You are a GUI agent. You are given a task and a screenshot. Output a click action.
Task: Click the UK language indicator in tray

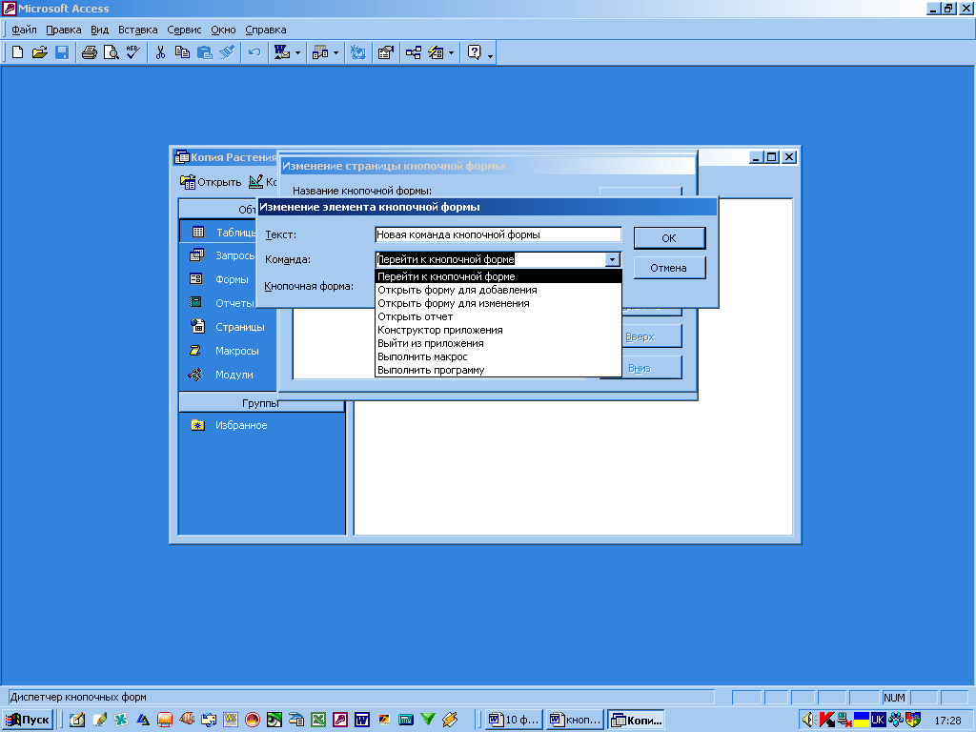click(878, 720)
